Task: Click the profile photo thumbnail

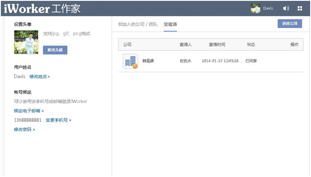Action: (x=26, y=42)
